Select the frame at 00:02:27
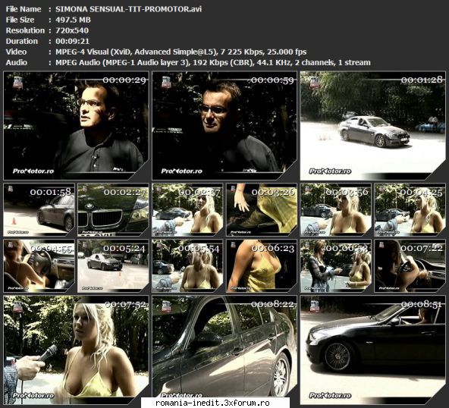 tap(113, 210)
